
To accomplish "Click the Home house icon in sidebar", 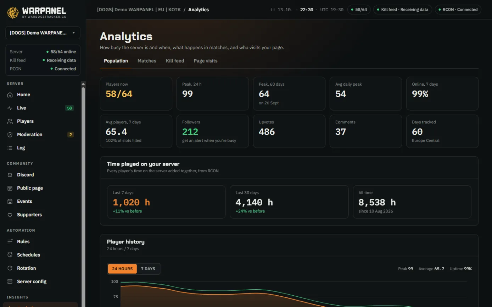I will point(10,95).
